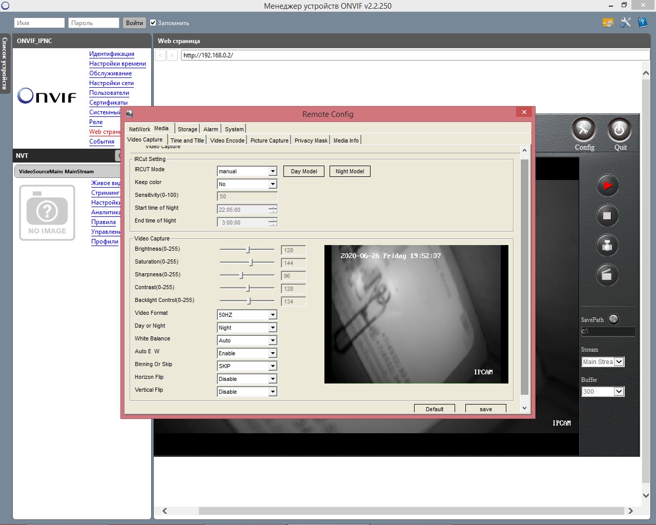Open the Day or Night dropdown
The image size is (656, 525).
pyautogui.click(x=273, y=328)
